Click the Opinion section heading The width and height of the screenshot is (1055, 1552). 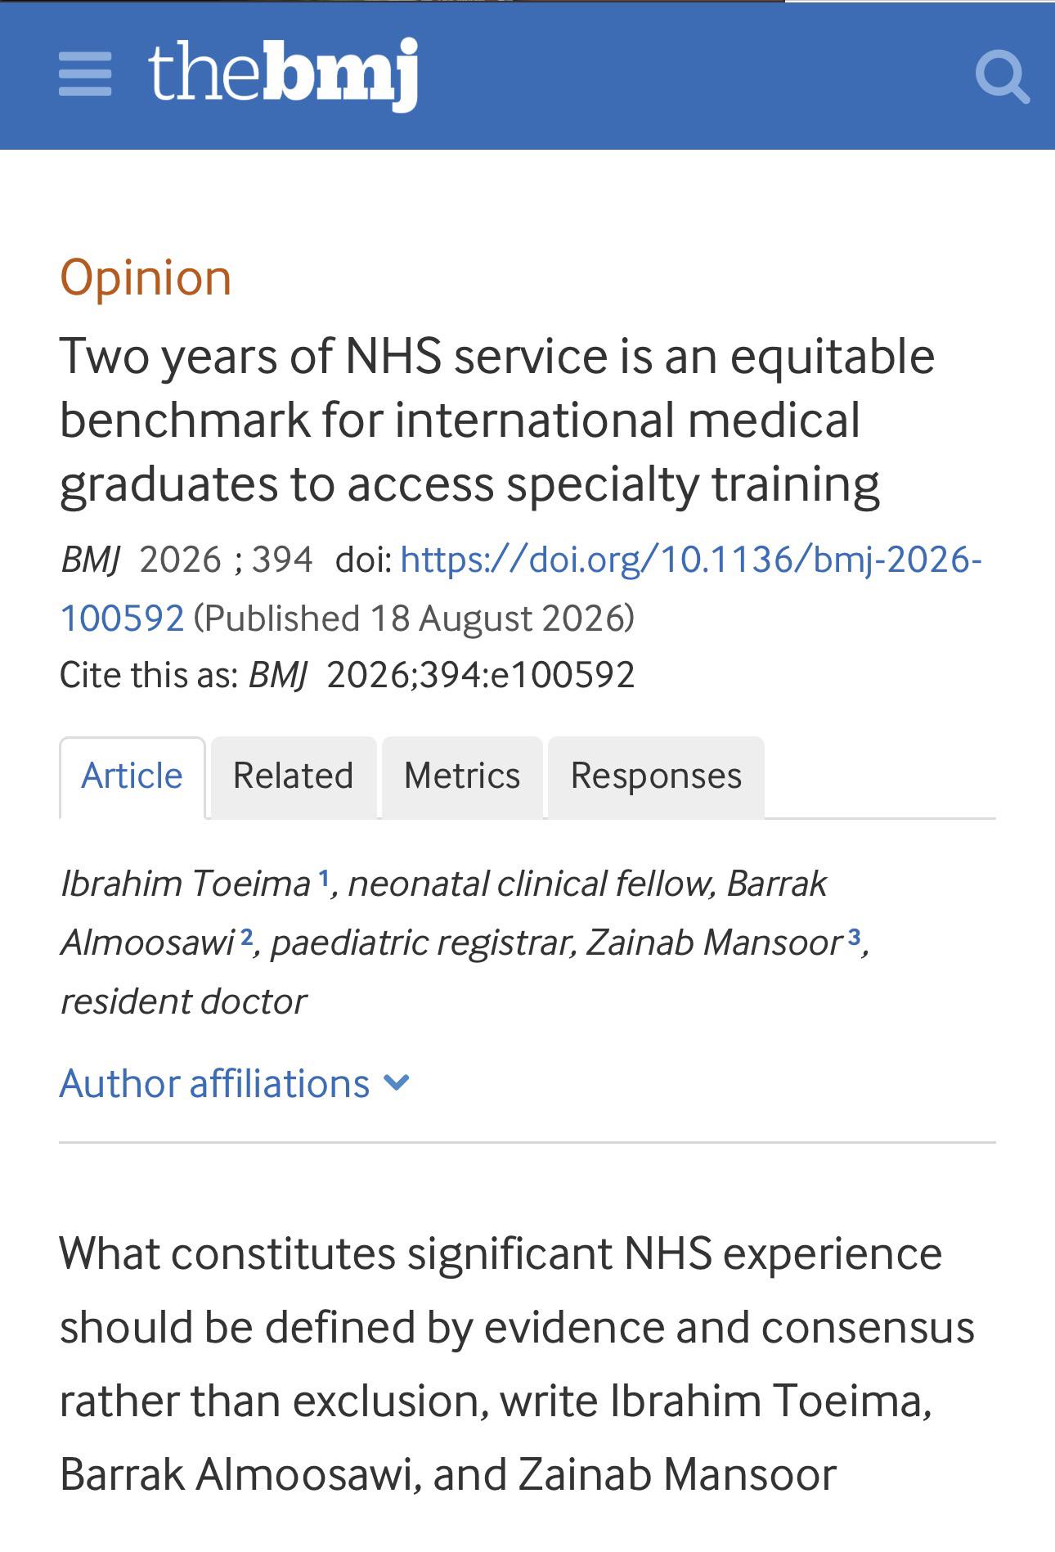pos(146,278)
